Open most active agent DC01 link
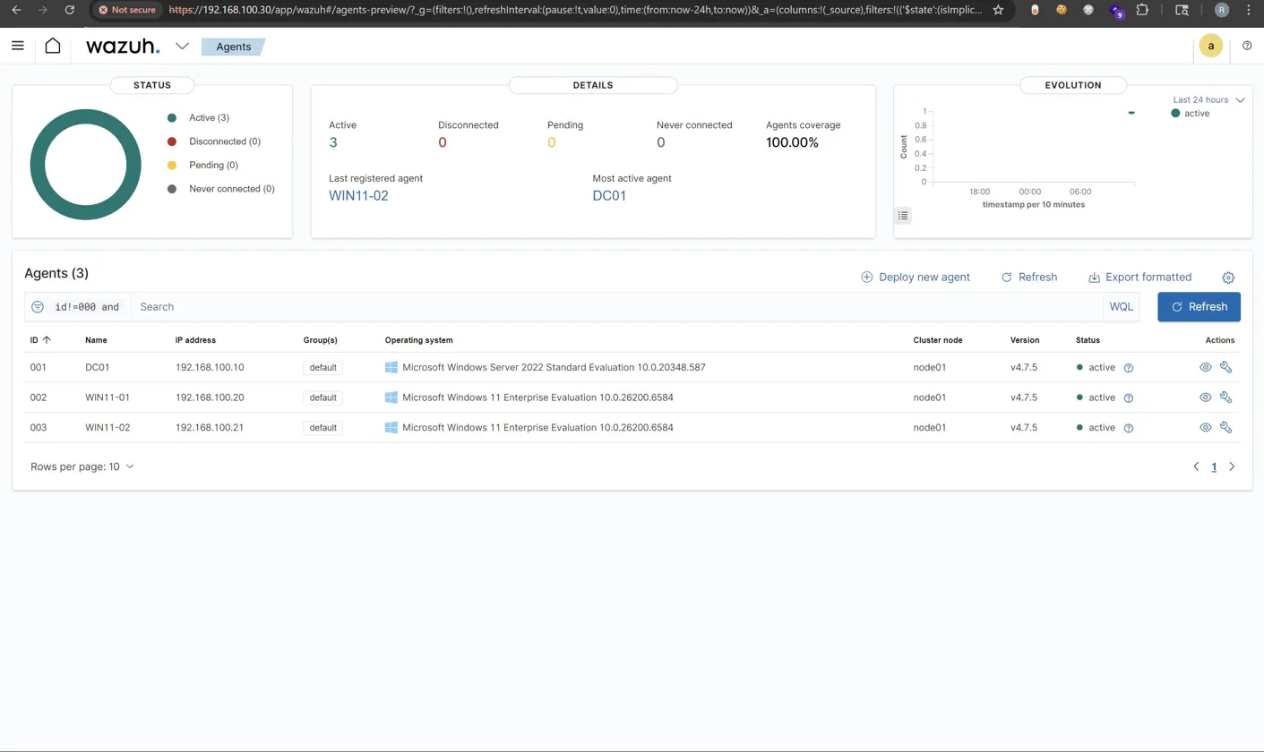 (x=609, y=195)
